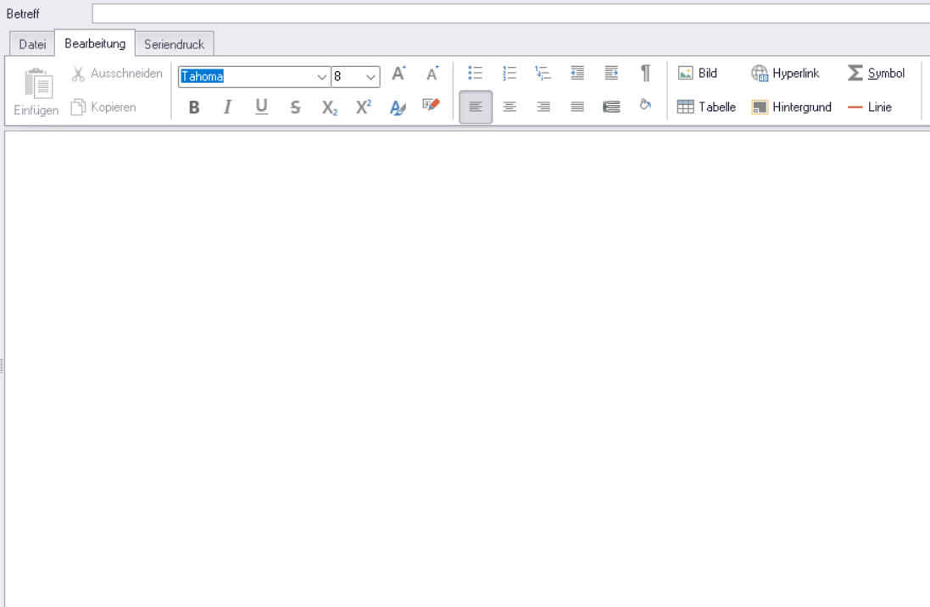Click the subscript icon
The height and width of the screenshot is (607, 930).
pyautogui.click(x=329, y=108)
